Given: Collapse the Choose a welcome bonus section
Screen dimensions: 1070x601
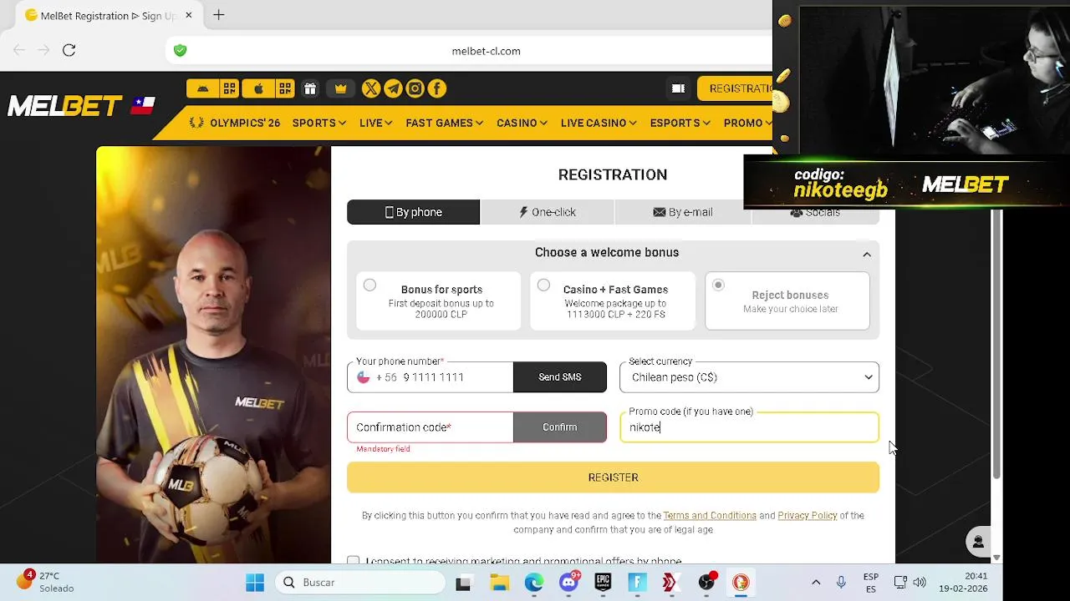Looking at the screenshot, I should click(867, 254).
